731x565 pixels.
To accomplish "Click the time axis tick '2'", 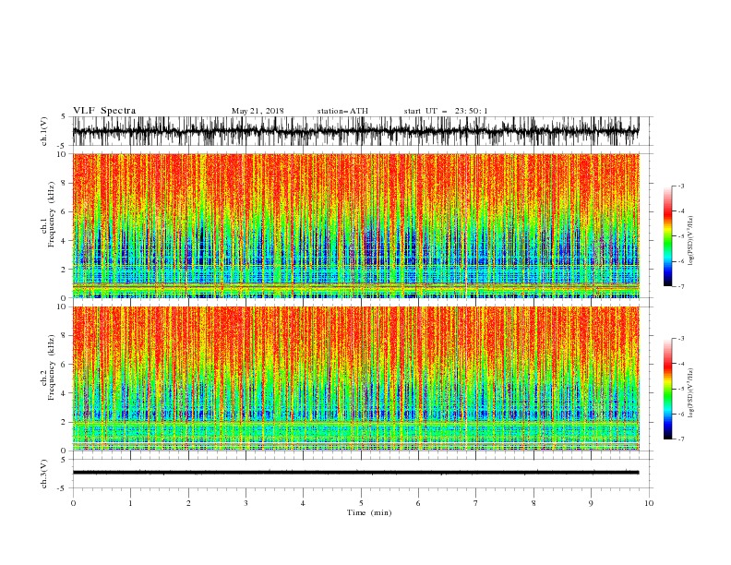I will [x=188, y=503].
